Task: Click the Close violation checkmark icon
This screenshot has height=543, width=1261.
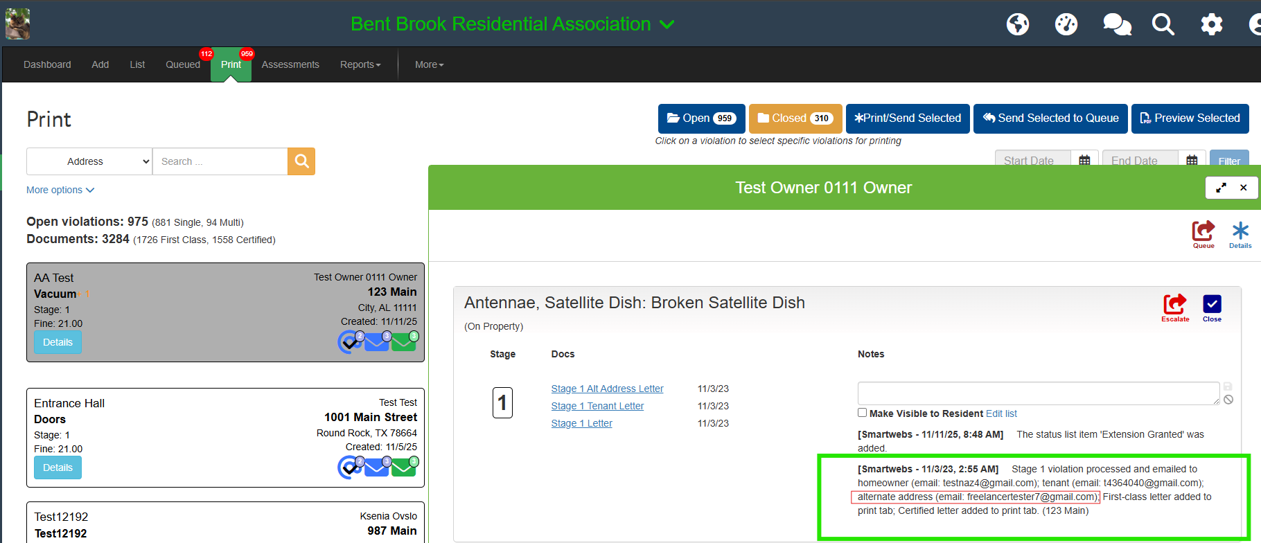Action: [x=1212, y=305]
